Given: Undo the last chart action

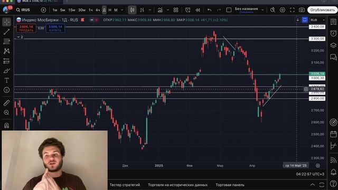Looking at the screenshot, I should click(209, 10).
